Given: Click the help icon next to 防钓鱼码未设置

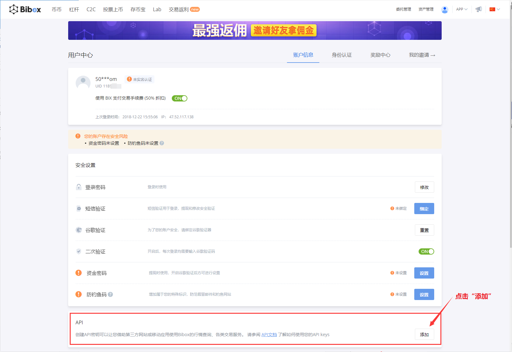Looking at the screenshot, I should click(x=162, y=143).
